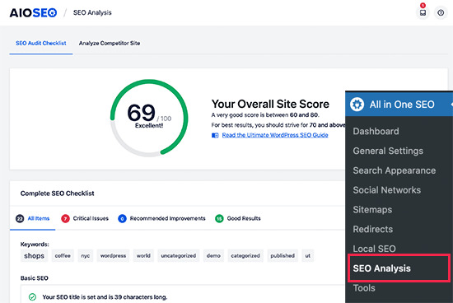Select the Critical Issues filter tab

pyautogui.click(x=85, y=219)
